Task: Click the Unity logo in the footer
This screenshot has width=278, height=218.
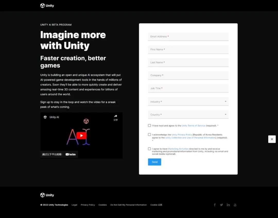Action: click(x=47, y=195)
